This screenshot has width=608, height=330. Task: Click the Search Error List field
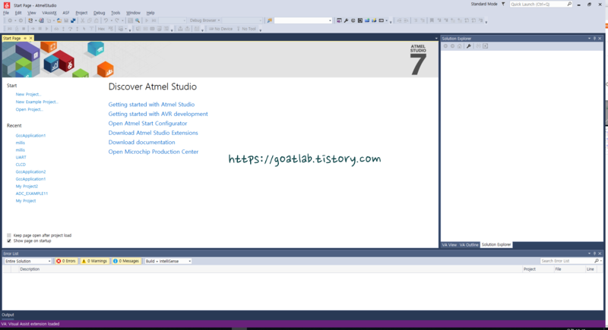click(x=568, y=261)
